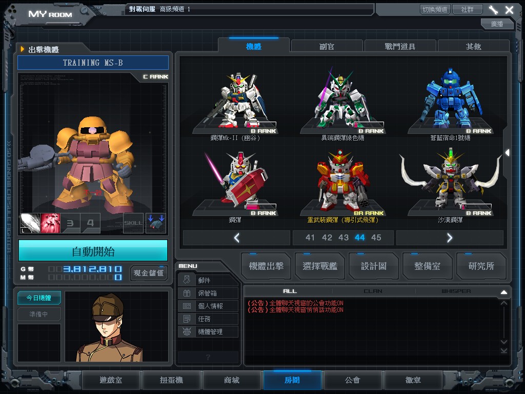The height and width of the screenshot is (394, 525).
Task: Jump to unit page 45
Action: (376, 238)
